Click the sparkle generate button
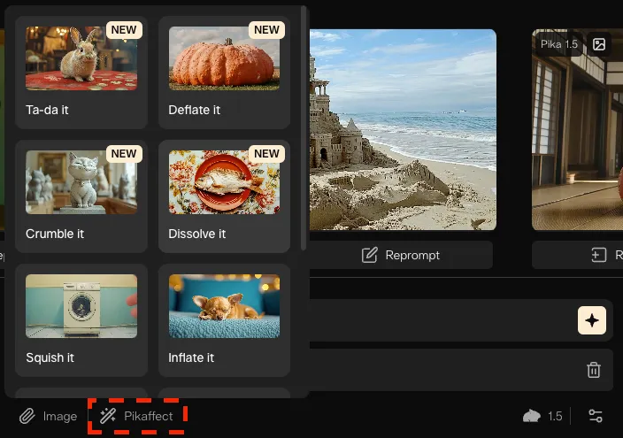This screenshot has height=438, width=623. point(592,320)
